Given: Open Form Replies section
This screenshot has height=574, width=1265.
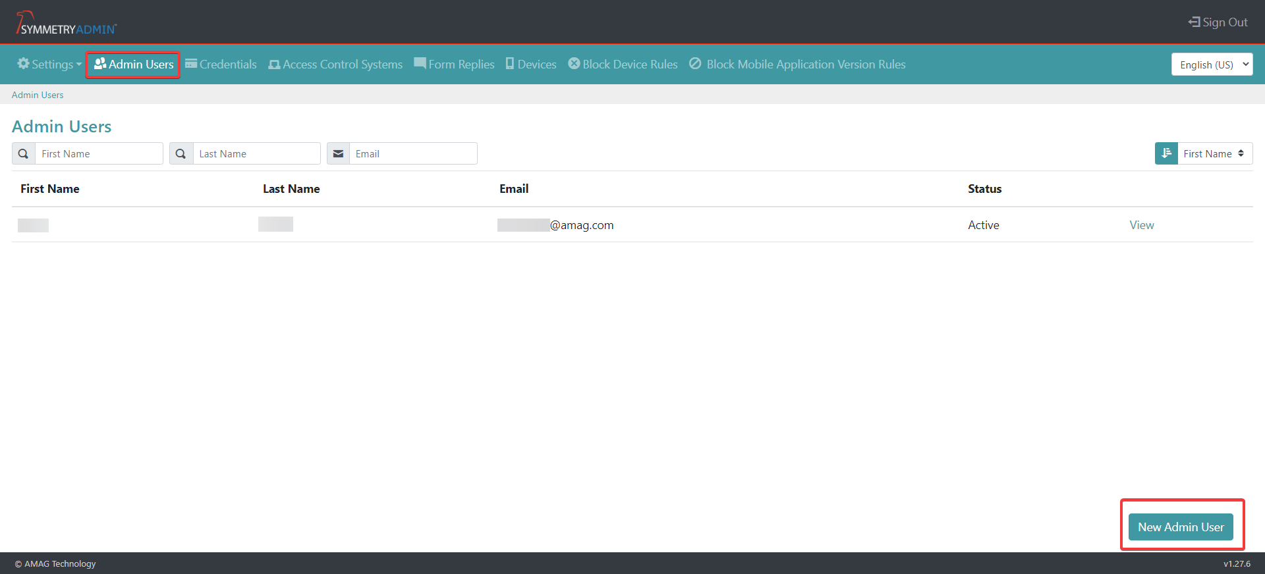Looking at the screenshot, I should pos(454,64).
